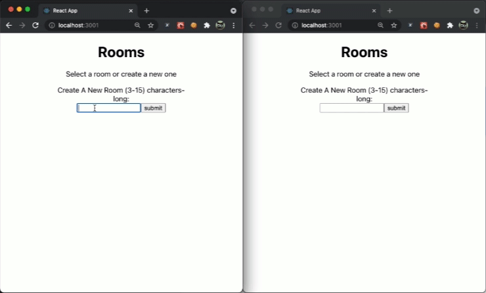
Task: Select the React App tab in right window
Action: 332,11
